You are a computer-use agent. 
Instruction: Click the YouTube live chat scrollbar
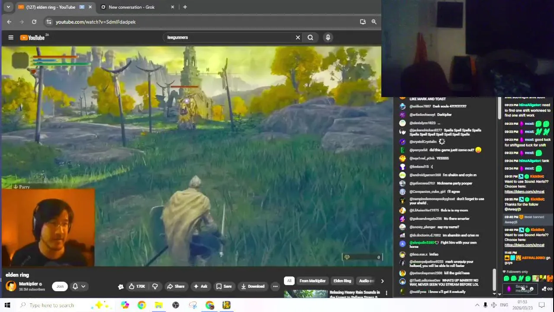[x=494, y=279]
